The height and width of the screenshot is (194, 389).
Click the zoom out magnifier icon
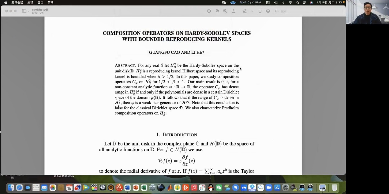click(x=217, y=11)
